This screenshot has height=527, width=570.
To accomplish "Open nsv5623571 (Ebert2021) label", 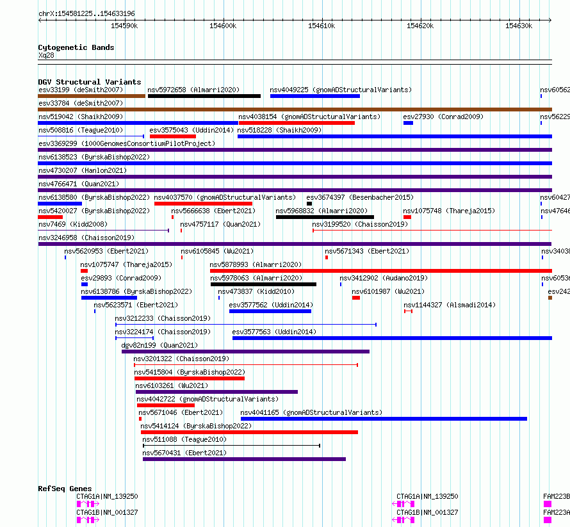I will (136, 305).
